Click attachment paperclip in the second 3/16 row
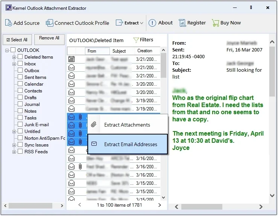The width and height of the screenshot is (278, 216). [x=80, y=167]
